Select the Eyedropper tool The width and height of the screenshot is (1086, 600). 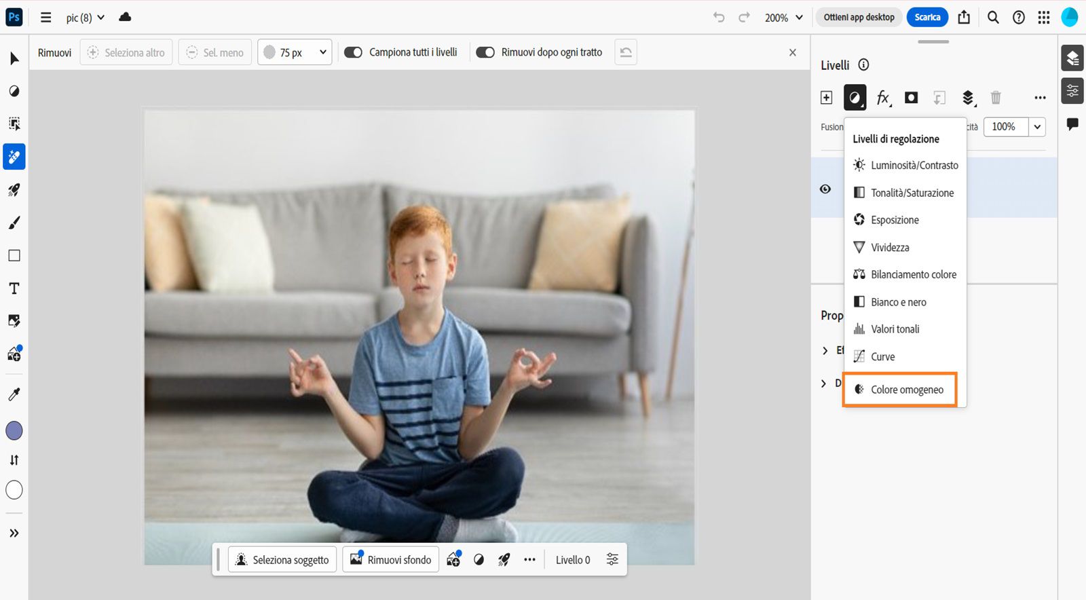pyautogui.click(x=14, y=394)
